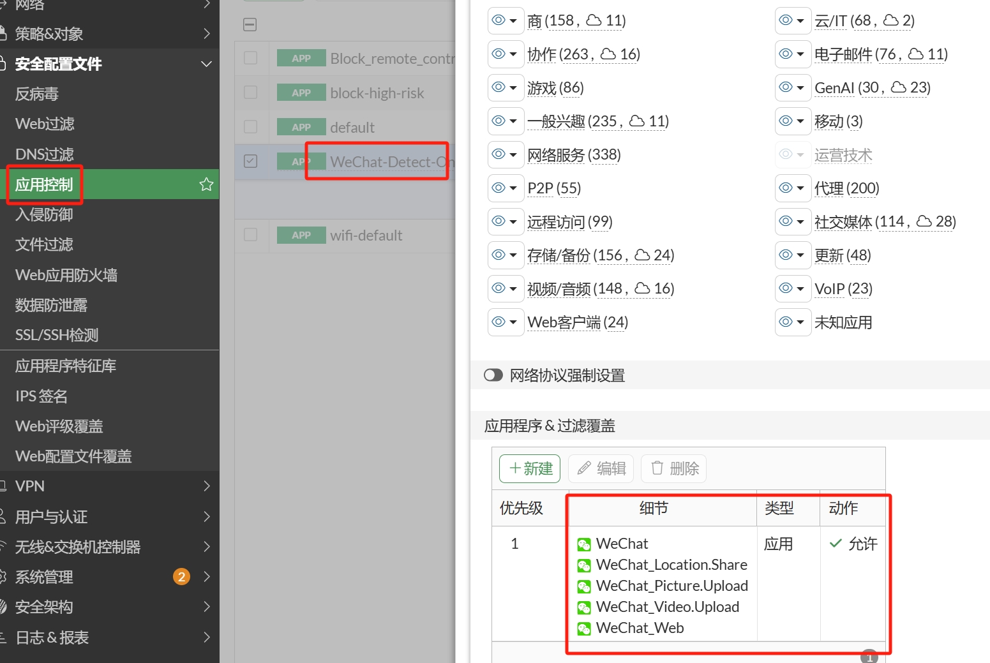990x663 pixels.
Task: Click the WeChat_Web entry text
Action: tap(640, 629)
